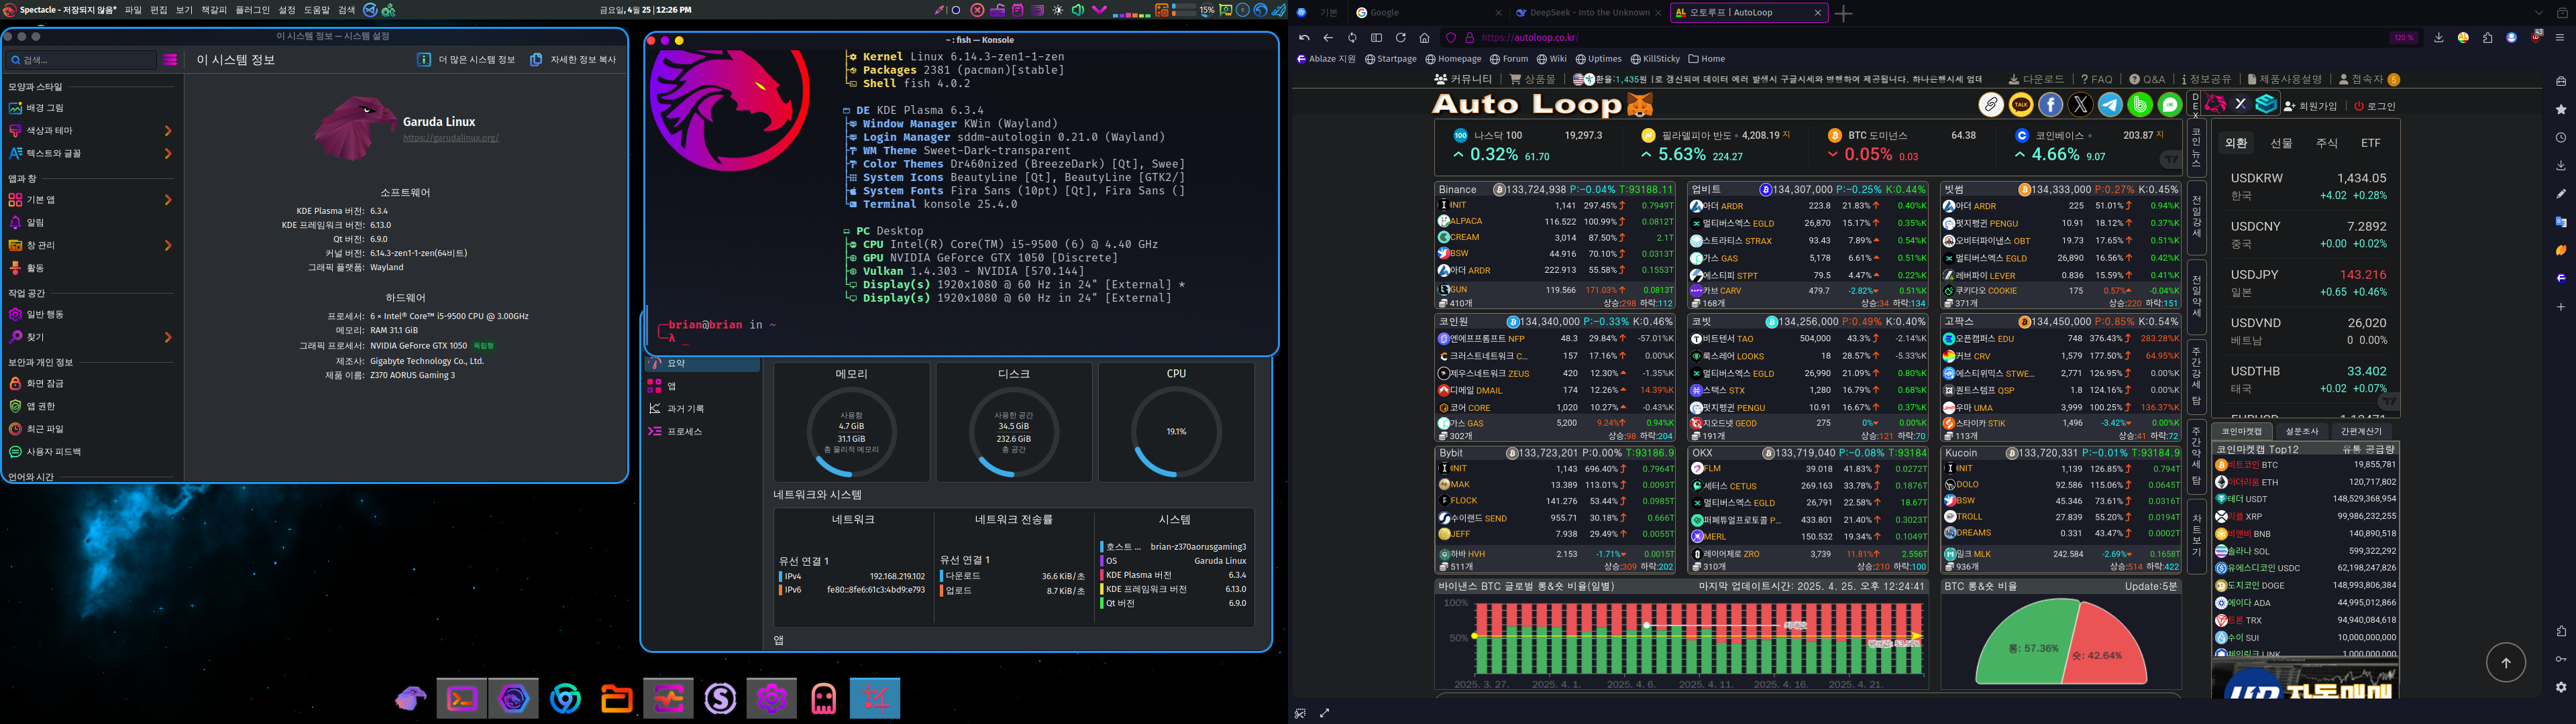Open the Konsole terminal from the dock
Viewport: 2576px width, 724px height.
[x=462, y=699]
